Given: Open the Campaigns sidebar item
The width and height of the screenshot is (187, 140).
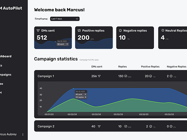Looking at the screenshot, I should pyautogui.click(x=6, y=75).
